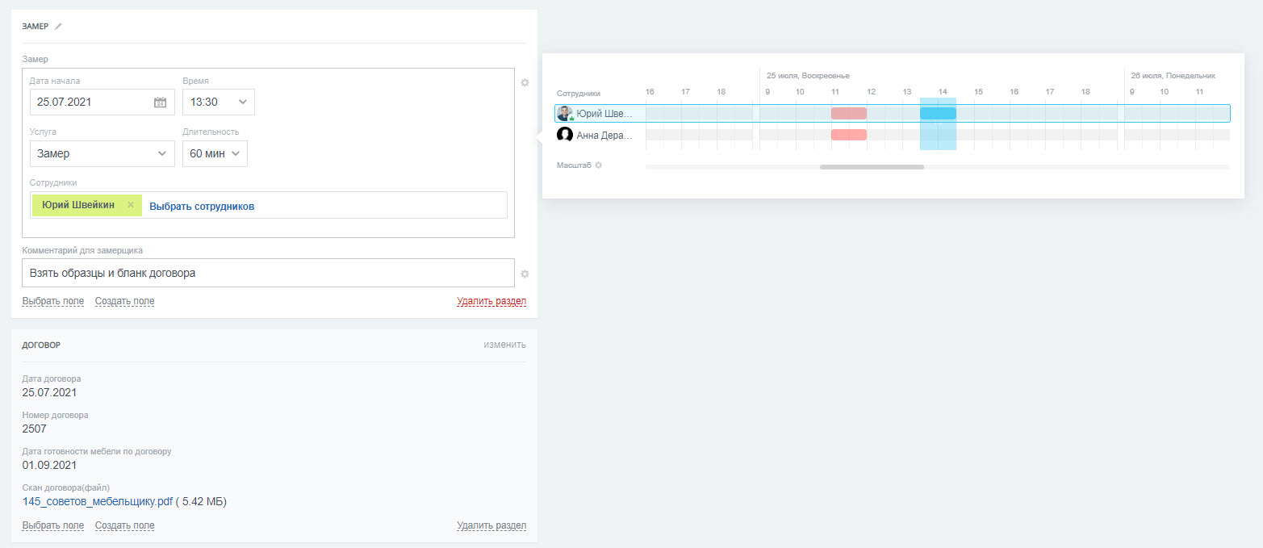Open the Длительность dropdown showing 60 мин
Viewport: 1263px width, 548px height.
(215, 153)
